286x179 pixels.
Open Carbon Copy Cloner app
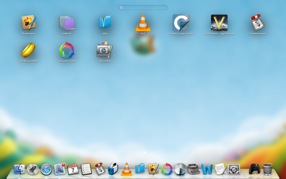(181, 23)
